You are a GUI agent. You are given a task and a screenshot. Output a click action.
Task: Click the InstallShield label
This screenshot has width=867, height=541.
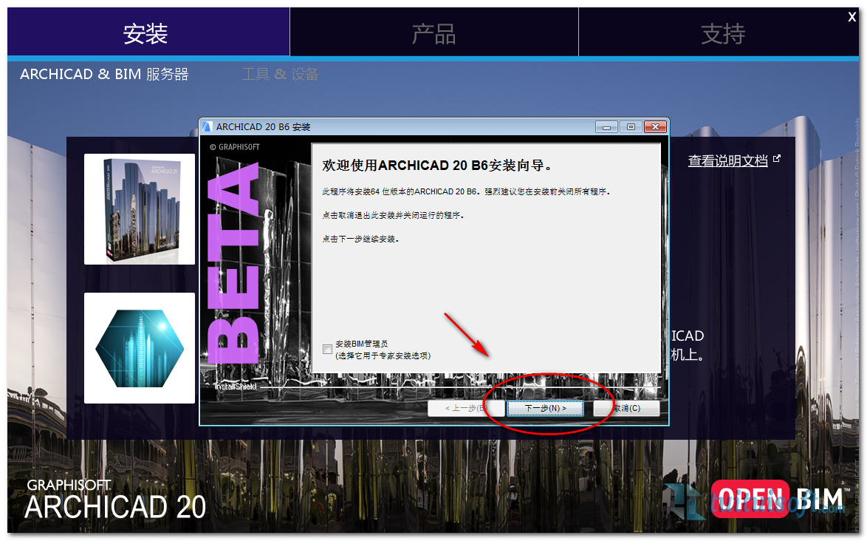pyautogui.click(x=235, y=386)
